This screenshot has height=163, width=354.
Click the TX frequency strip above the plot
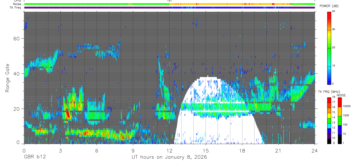pyautogui.click(x=170, y=7)
